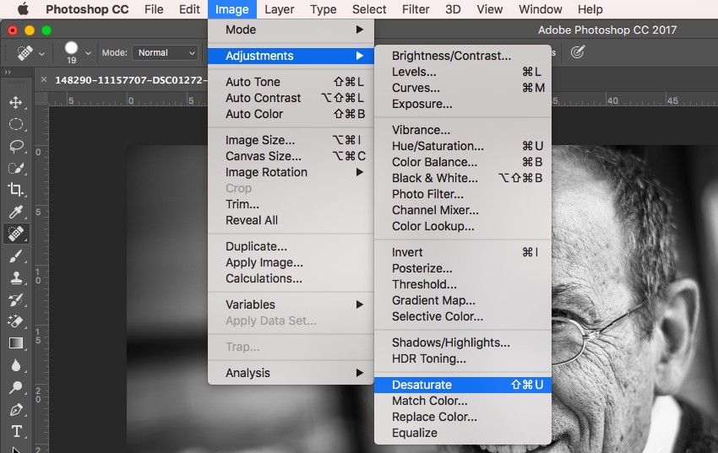Open the View menu
718x453 pixels.
489,9
